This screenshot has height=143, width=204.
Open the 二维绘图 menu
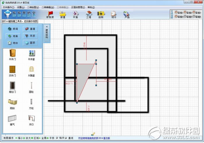pos(33,7)
